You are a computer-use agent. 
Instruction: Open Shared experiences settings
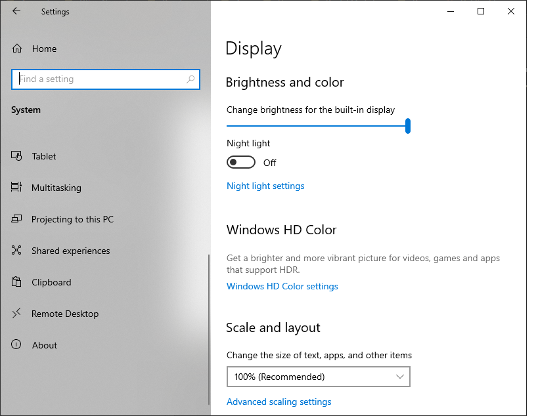(x=71, y=251)
